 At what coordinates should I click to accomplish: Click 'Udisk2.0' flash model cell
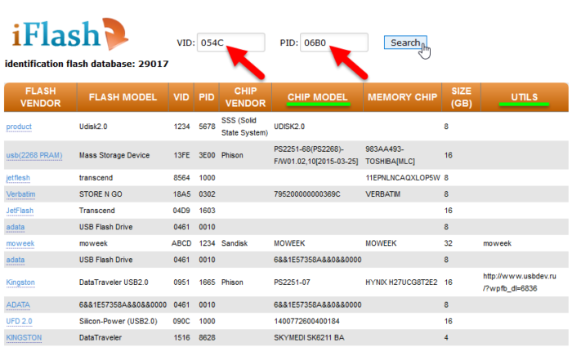[x=93, y=127]
